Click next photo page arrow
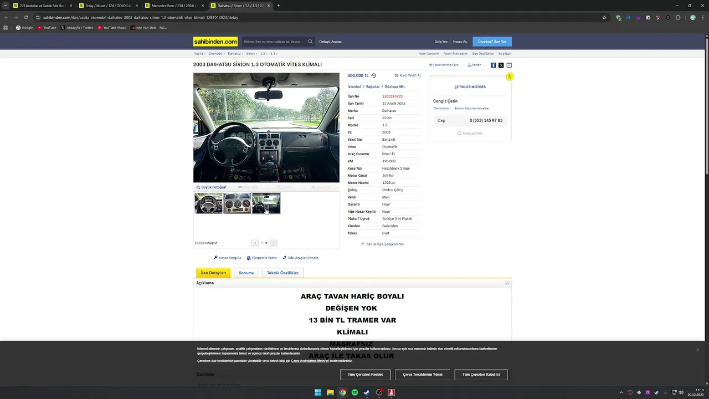709x399 pixels. (274, 243)
